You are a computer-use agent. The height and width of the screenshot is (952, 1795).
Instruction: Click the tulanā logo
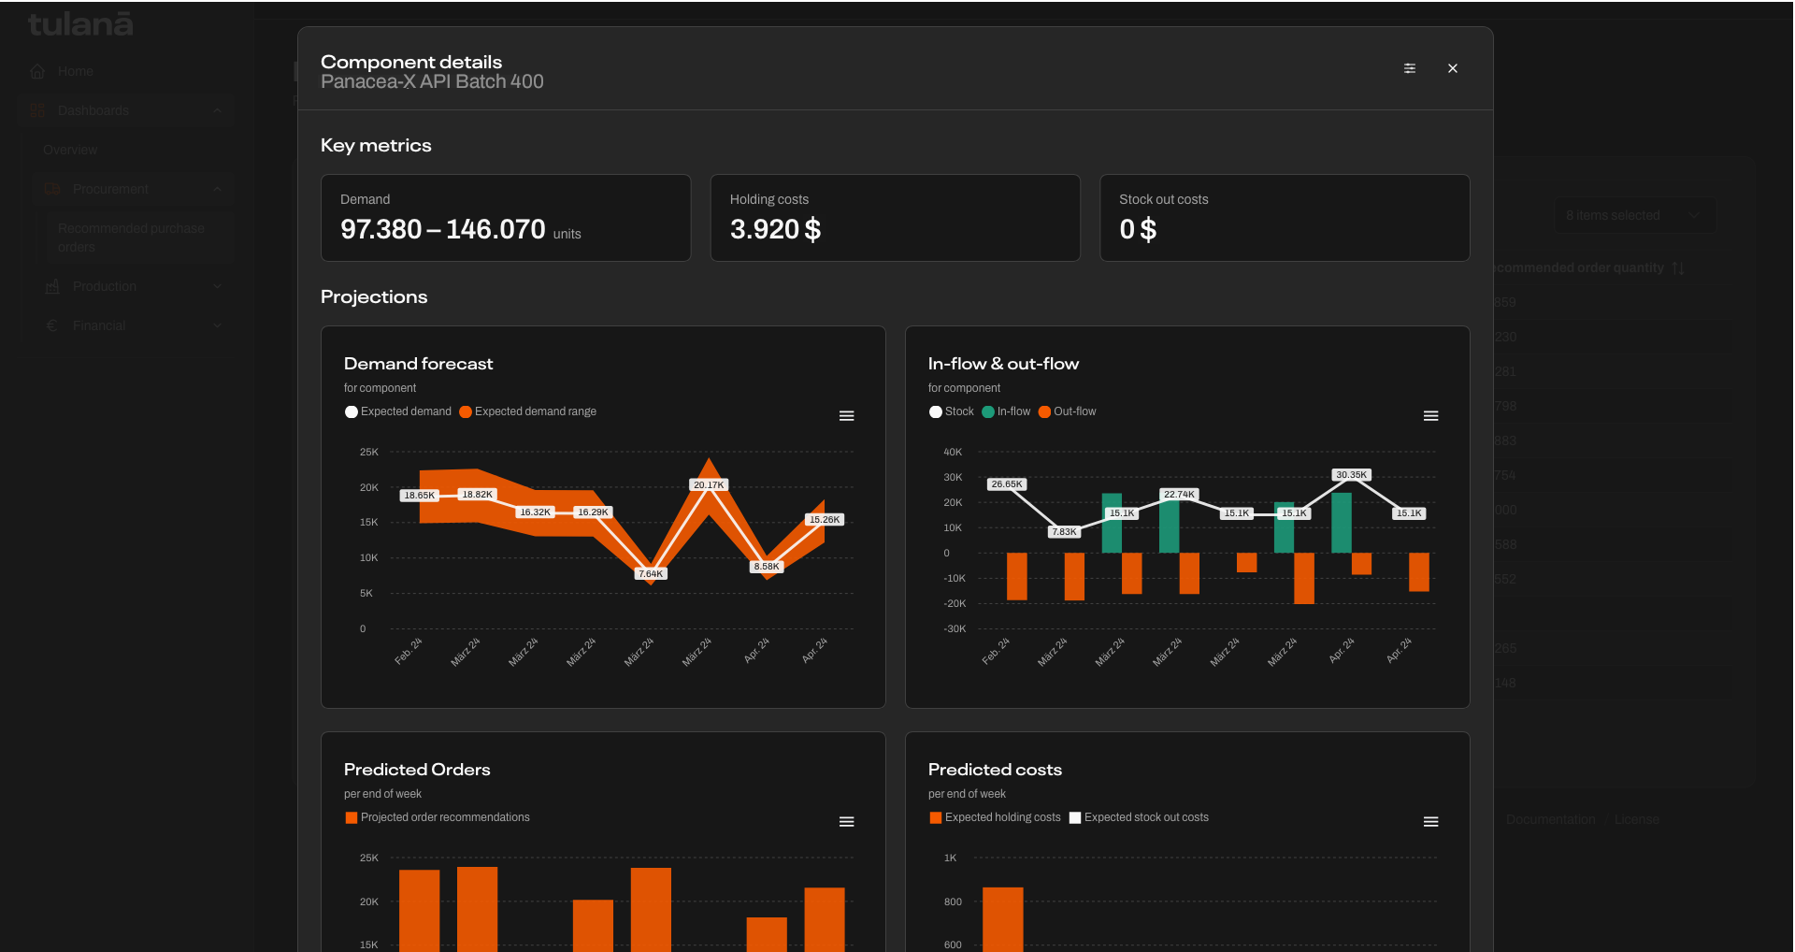point(79,23)
